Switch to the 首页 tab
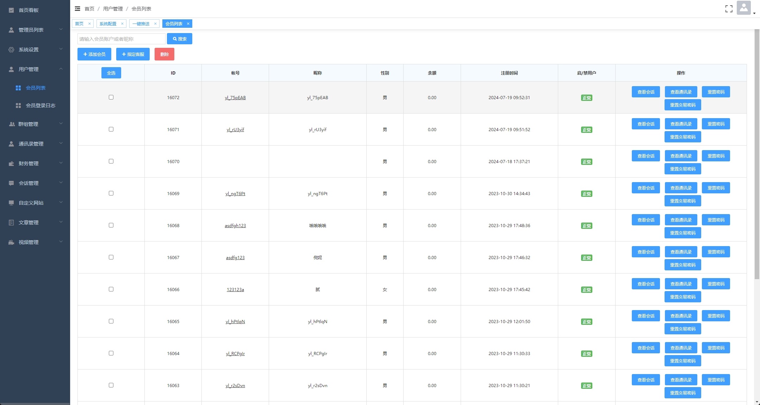This screenshot has height=405, width=760. 79,24
